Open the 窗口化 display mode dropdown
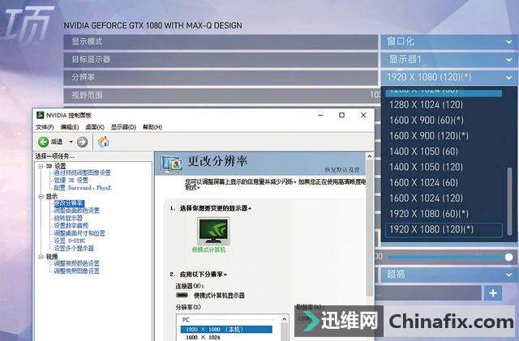This screenshot has width=519, height=341. (449, 41)
